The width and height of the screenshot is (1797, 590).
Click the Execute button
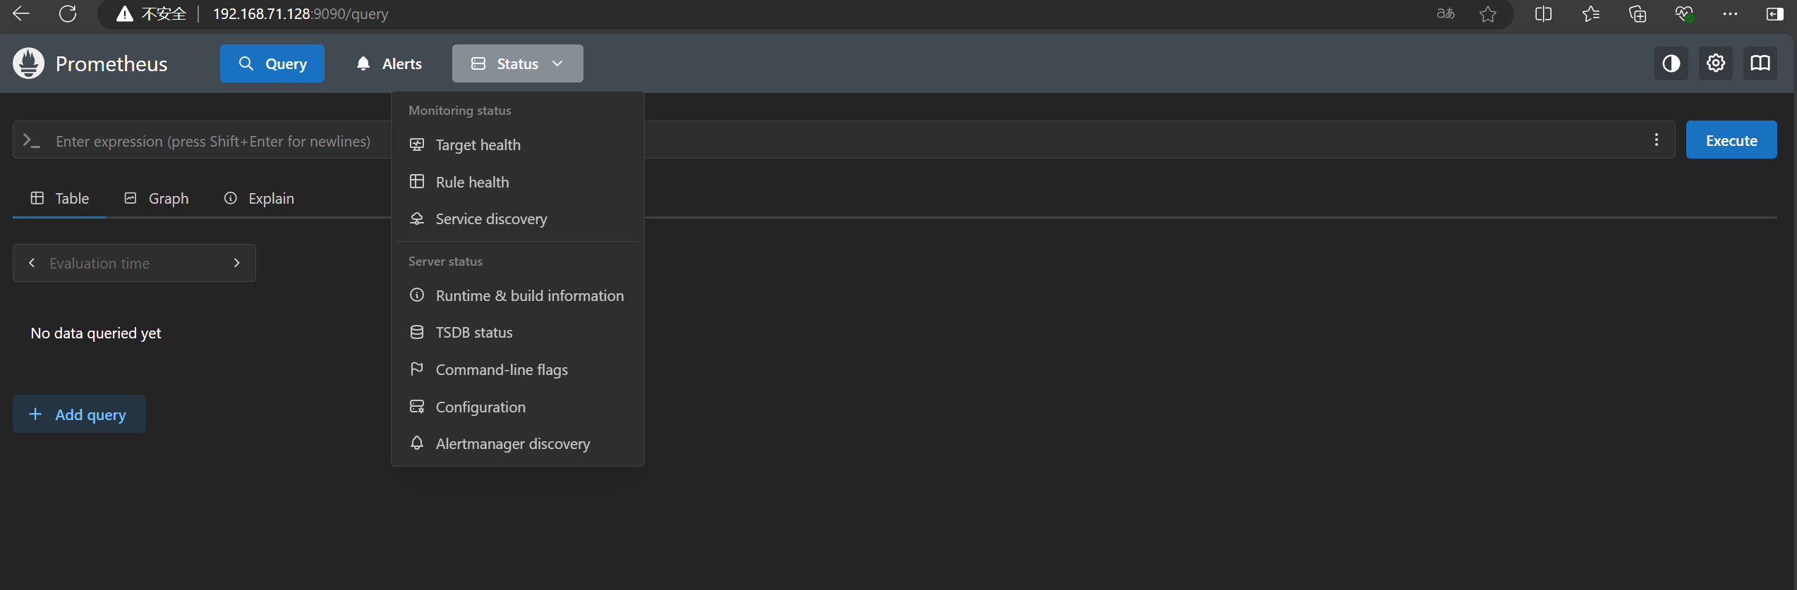[1731, 140]
